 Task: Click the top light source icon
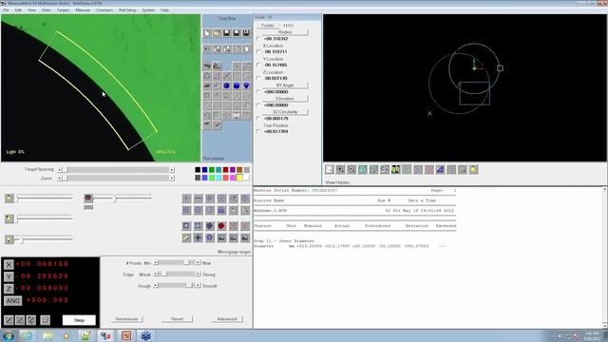point(9,199)
